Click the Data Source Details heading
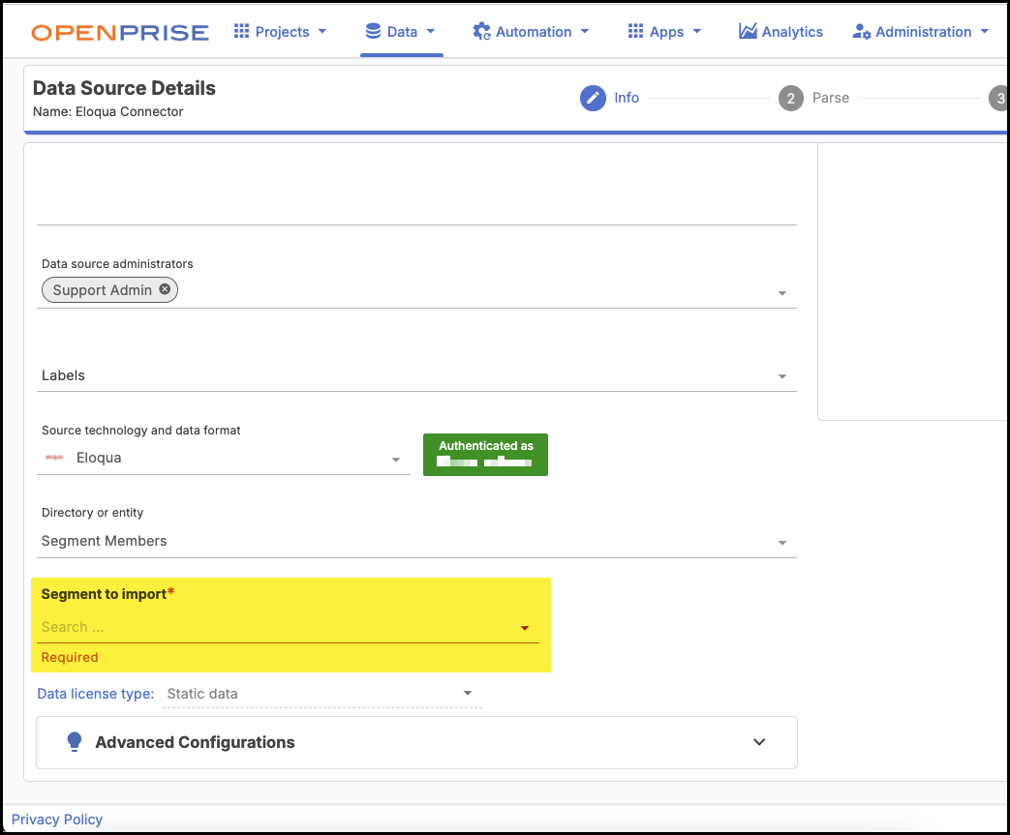 point(124,88)
